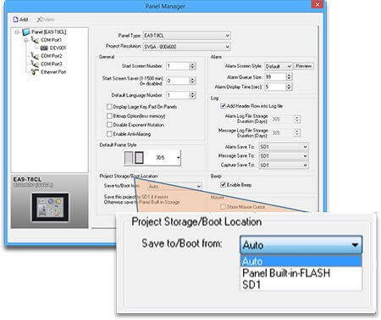Adjust Alarm Log File Storage Duration spinner
This screenshot has height=320, width=381.
point(297,119)
